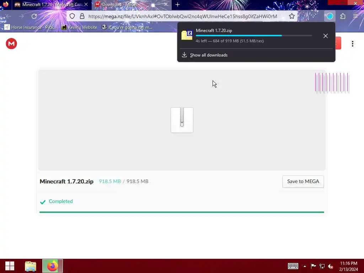Screen dimensions: 364x273
Task: Select the Download - MEGA tab
Action: tap(132, 5)
